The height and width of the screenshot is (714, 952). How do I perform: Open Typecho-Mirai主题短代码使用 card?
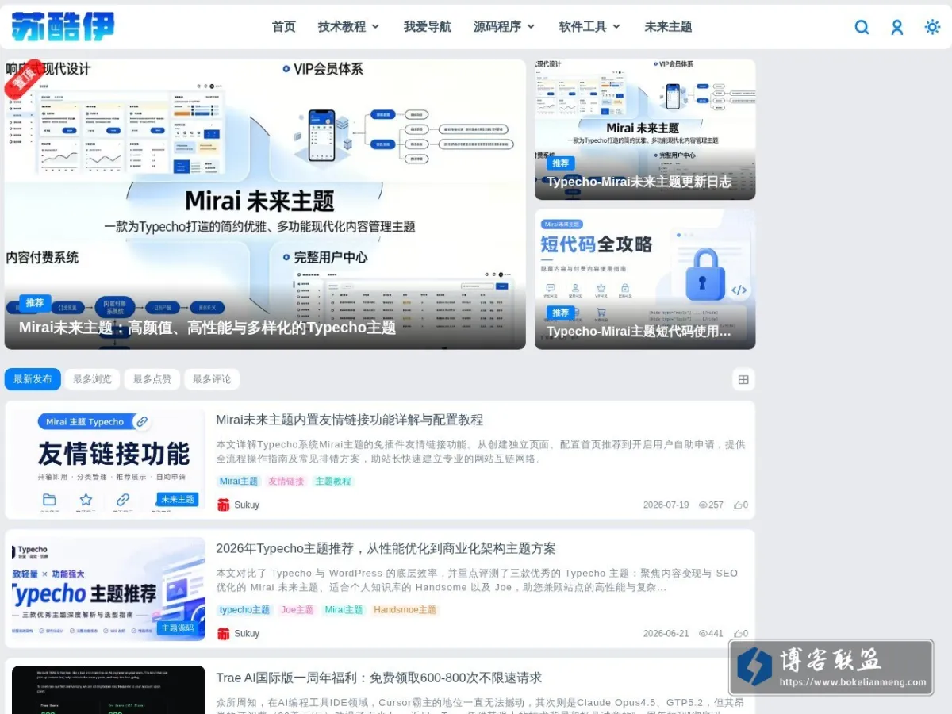coord(645,279)
